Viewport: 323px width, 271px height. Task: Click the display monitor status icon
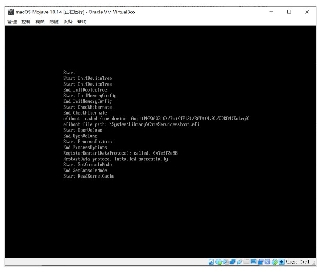tap(253, 262)
